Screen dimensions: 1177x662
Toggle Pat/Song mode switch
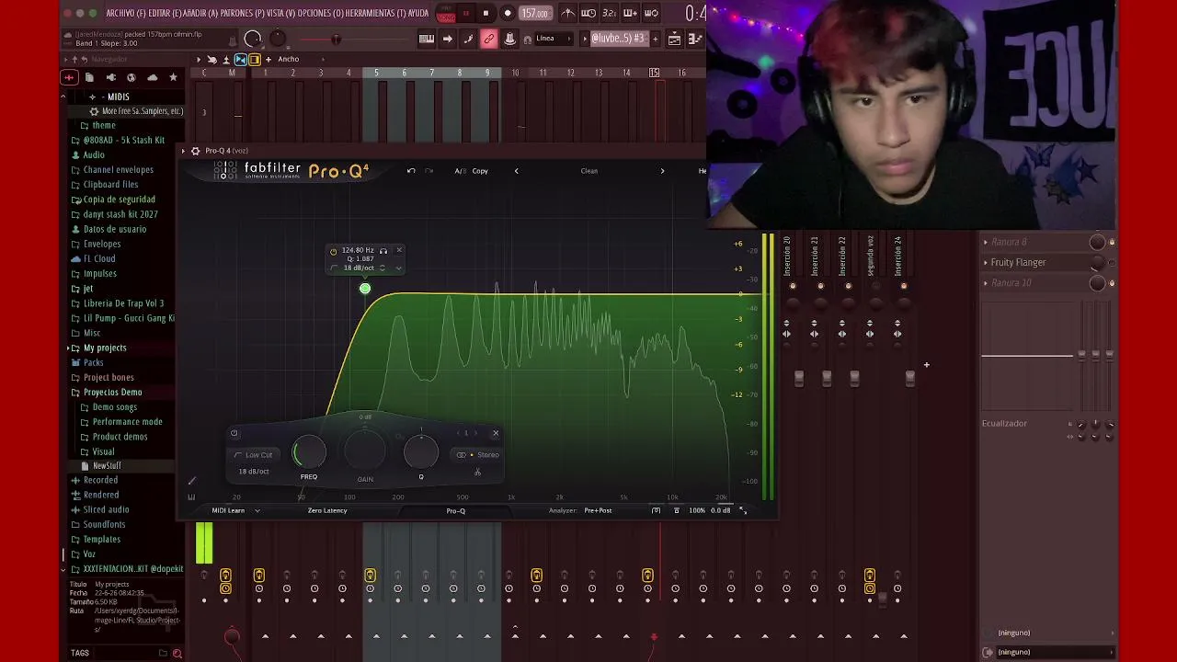click(x=446, y=14)
